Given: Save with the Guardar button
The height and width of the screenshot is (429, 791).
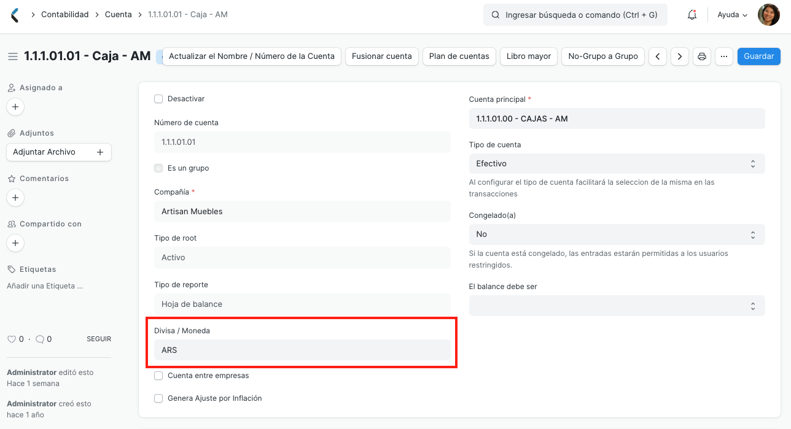Looking at the screenshot, I should [x=759, y=56].
